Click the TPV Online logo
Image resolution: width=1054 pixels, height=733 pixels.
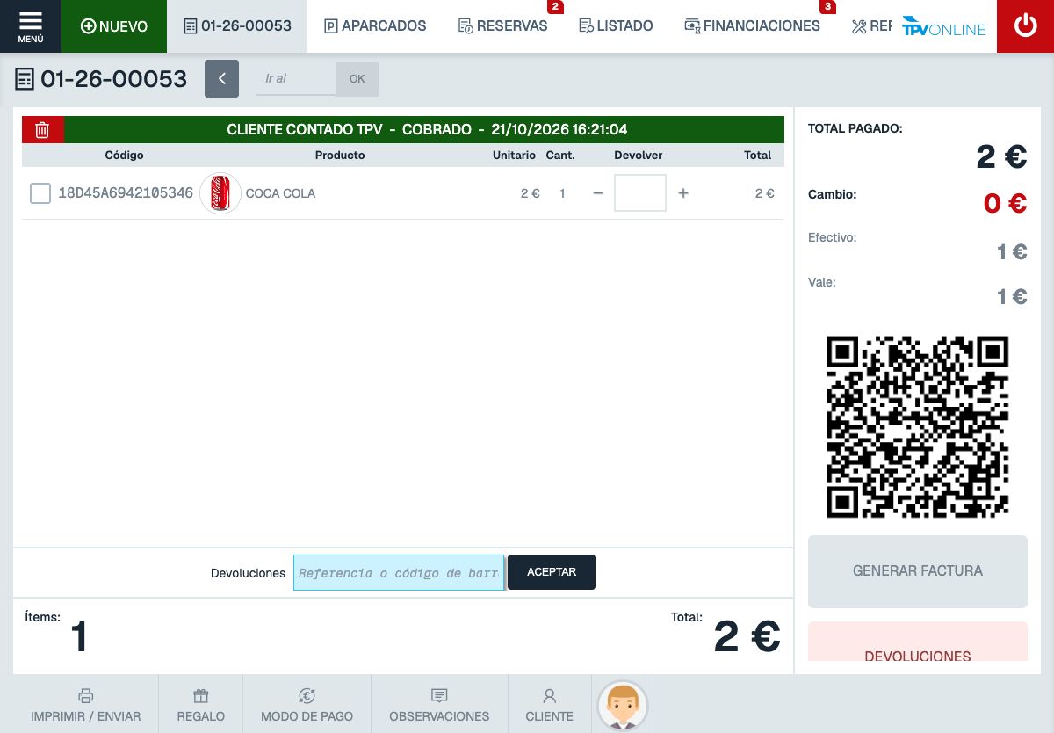coord(944,26)
